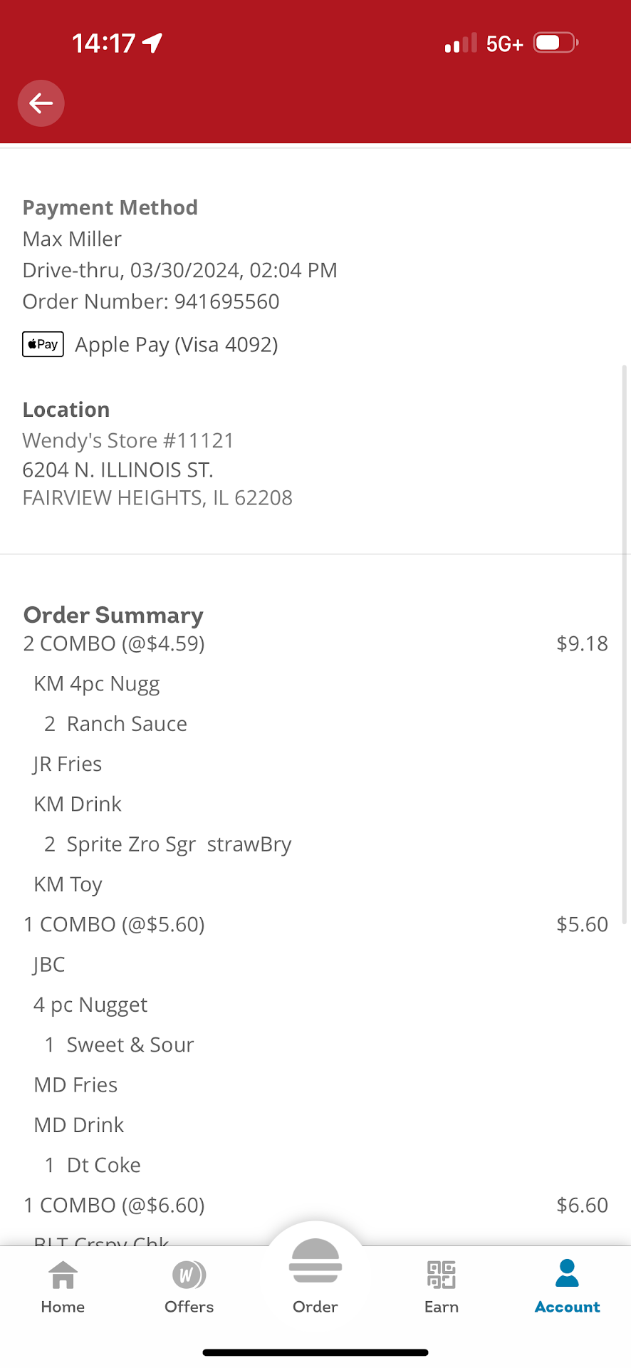Tap the back arrow button
The image size is (631, 1368).
coord(41,103)
